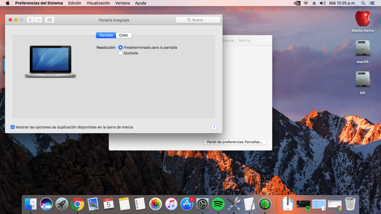Click Panel de preferencias Pantallas button
Viewport: 381px width, 214px height.
pos(235,142)
